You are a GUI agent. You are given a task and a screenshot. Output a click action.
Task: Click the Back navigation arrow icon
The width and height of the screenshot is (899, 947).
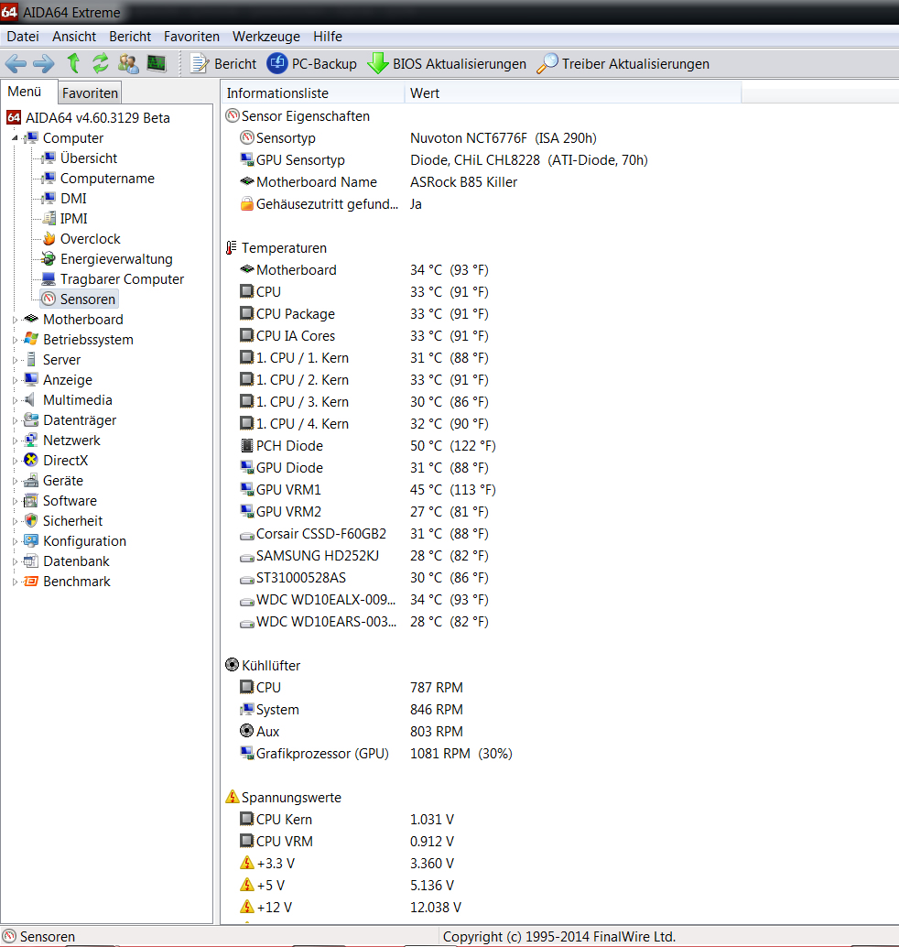[x=16, y=63]
